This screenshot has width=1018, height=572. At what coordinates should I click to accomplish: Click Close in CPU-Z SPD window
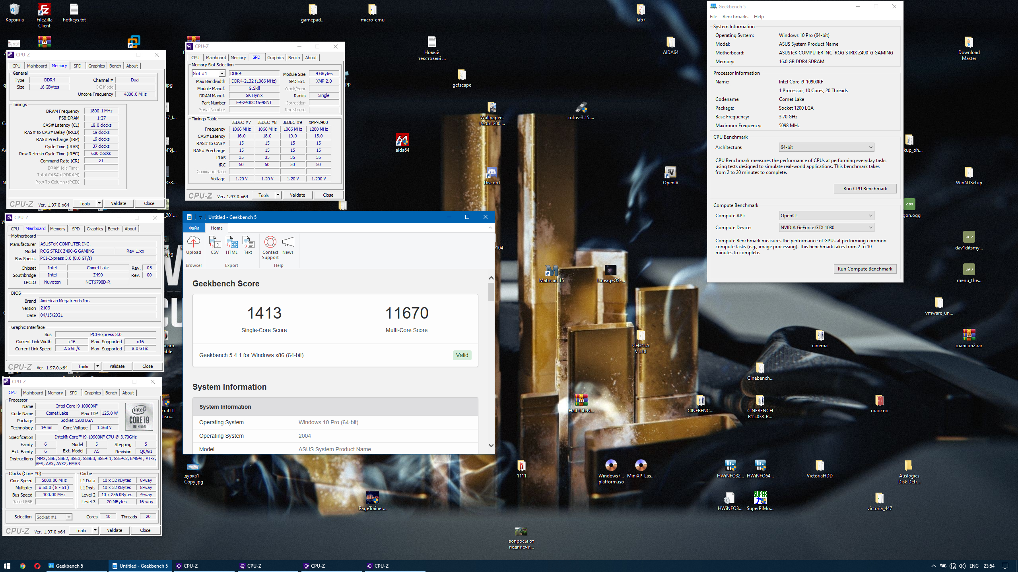pyautogui.click(x=328, y=195)
